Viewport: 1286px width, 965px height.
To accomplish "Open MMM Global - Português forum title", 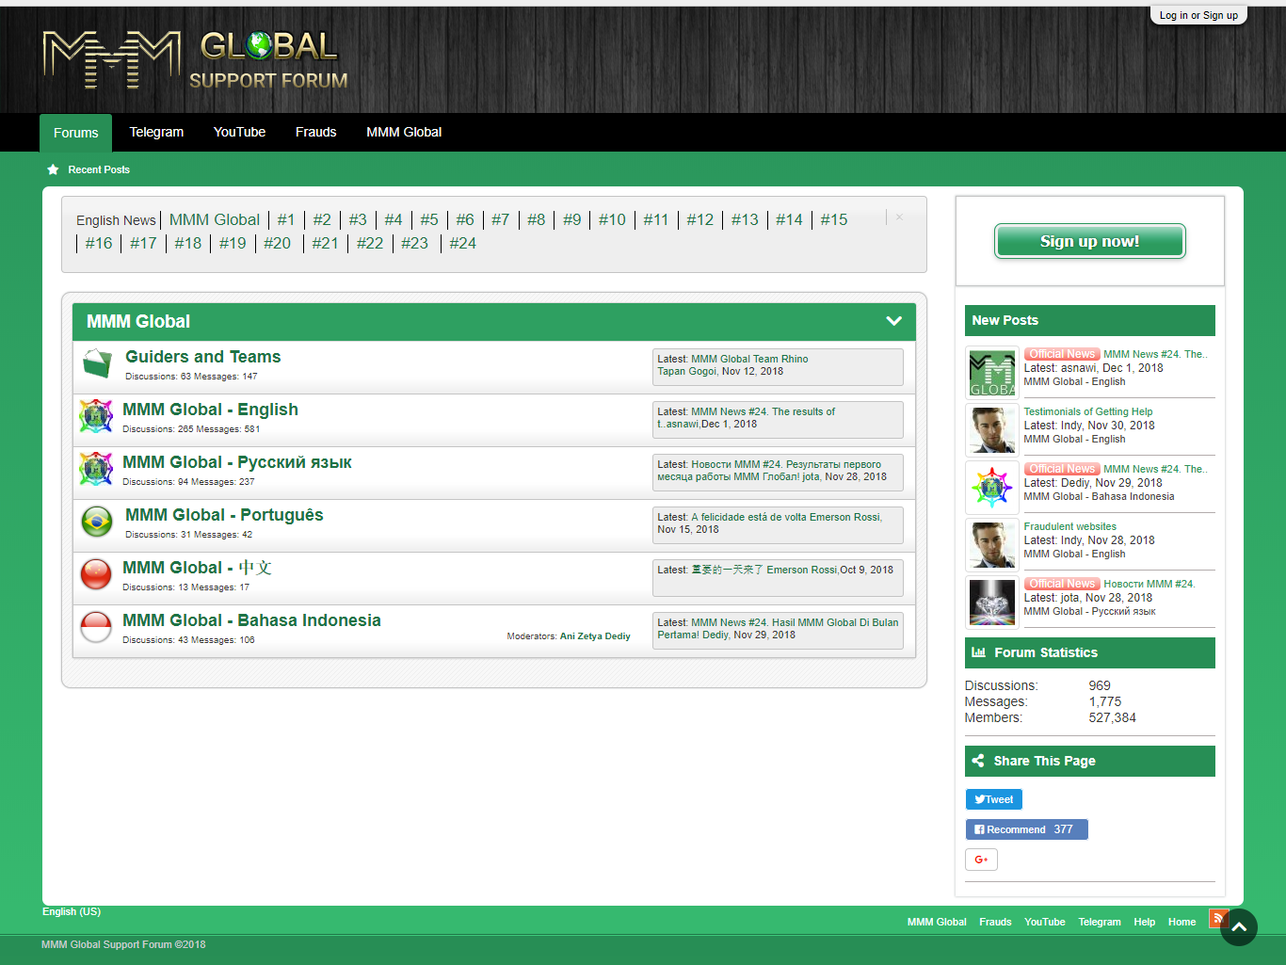I will [x=224, y=515].
